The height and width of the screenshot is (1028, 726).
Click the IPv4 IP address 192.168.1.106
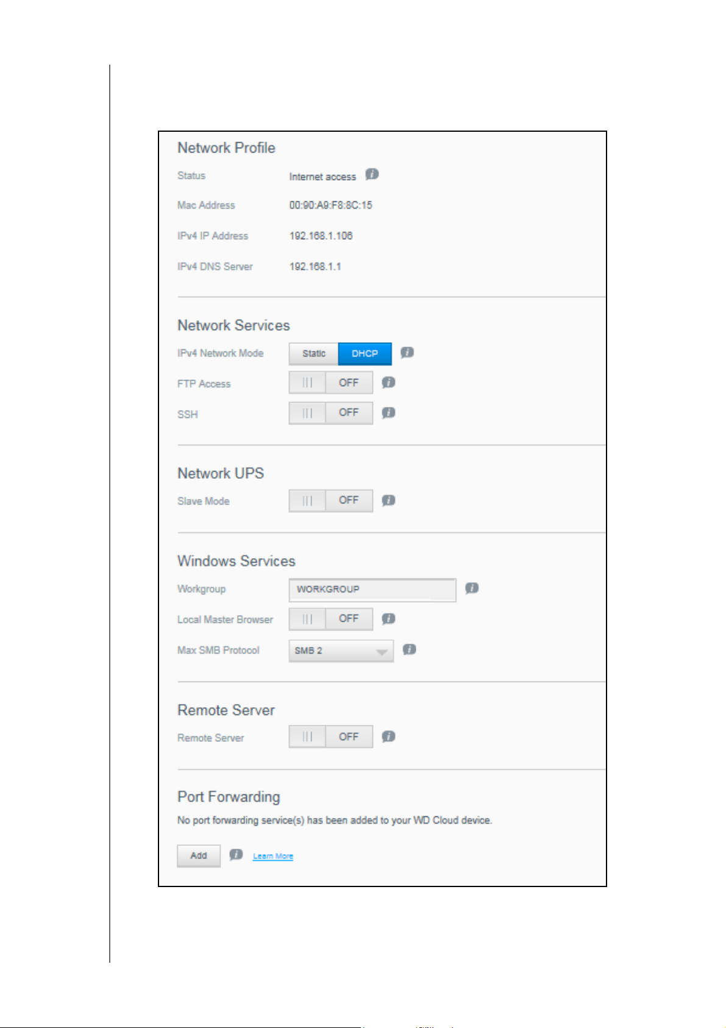pyautogui.click(x=321, y=235)
